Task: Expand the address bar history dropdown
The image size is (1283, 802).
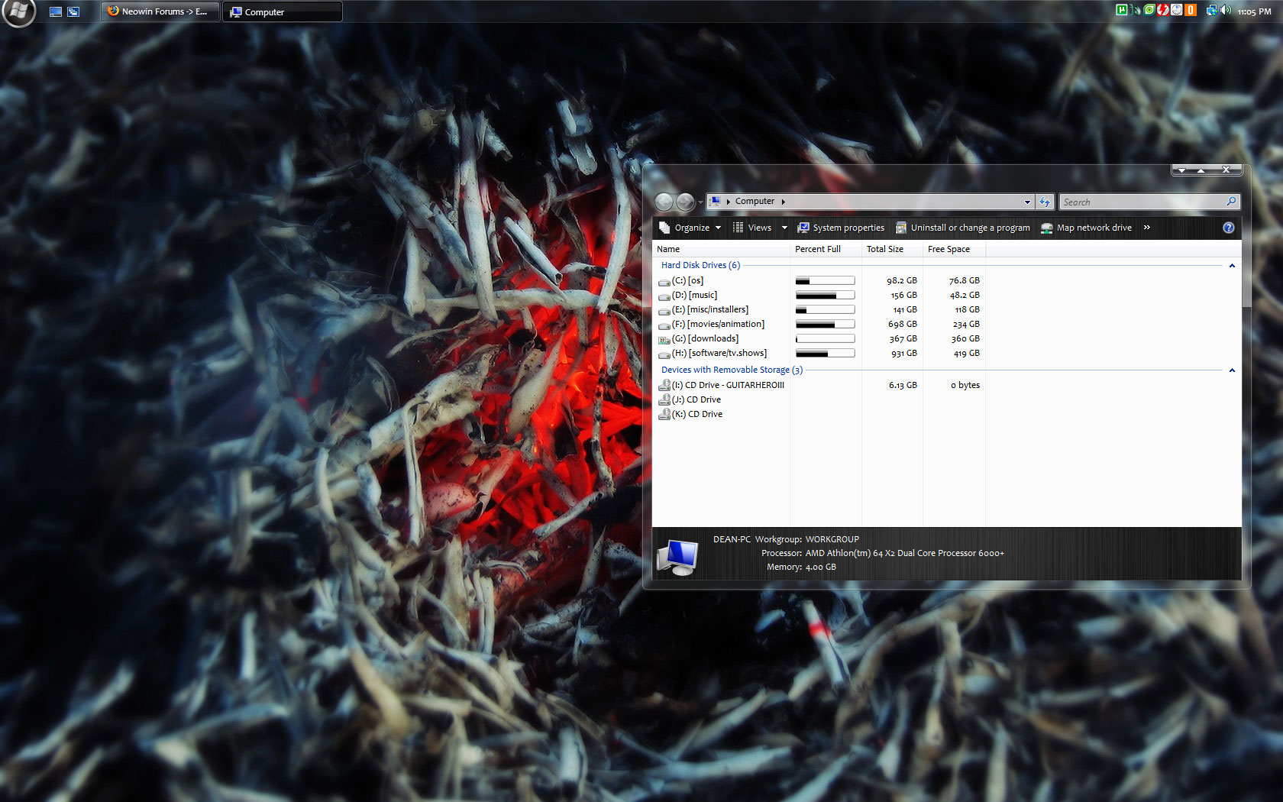Action: (x=1027, y=202)
